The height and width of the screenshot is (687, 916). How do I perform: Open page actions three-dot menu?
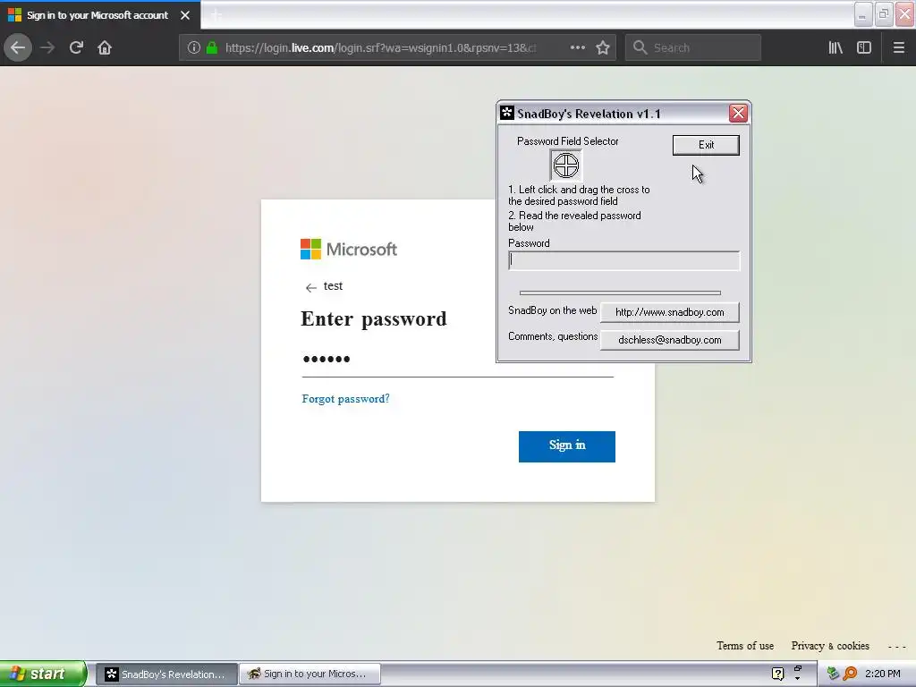[x=577, y=47]
